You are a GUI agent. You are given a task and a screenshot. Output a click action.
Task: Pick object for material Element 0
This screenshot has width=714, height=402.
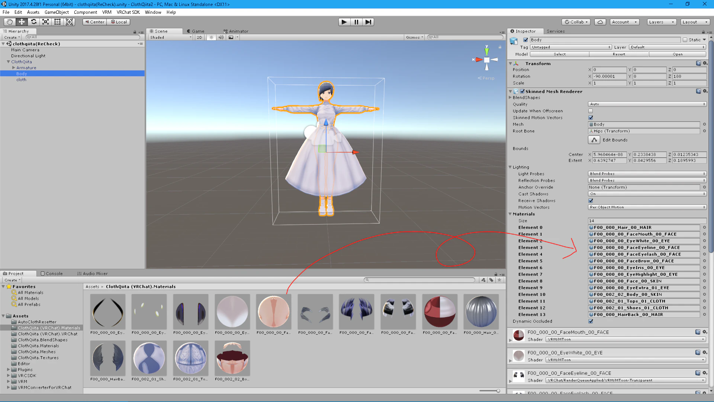[x=704, y=227]
